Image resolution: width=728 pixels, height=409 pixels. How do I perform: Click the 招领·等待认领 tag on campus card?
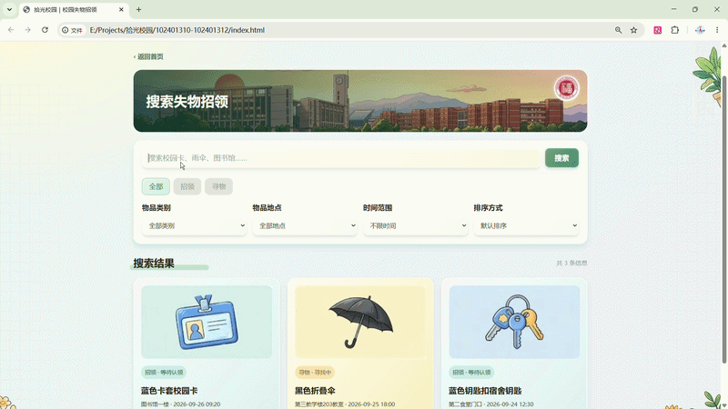[164, 373]
